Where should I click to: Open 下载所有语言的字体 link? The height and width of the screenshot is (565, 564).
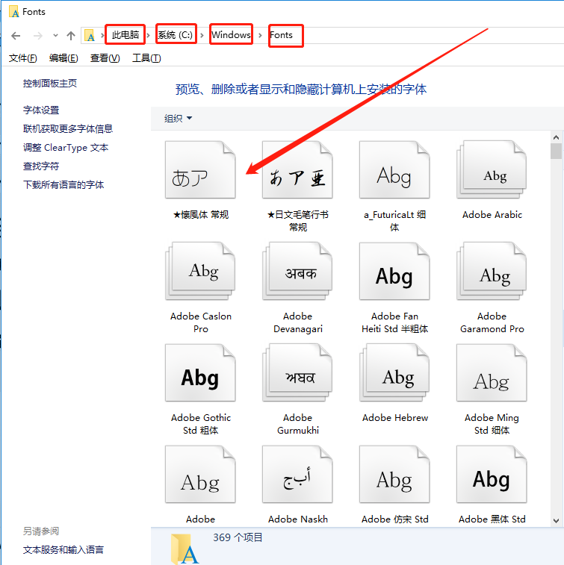coord(63,185)
